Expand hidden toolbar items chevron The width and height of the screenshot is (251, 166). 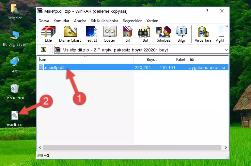pyautogui.click(x=227, y=26)
